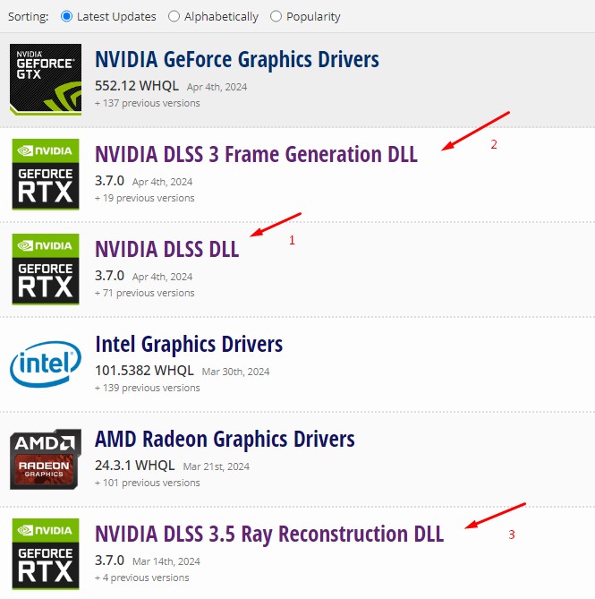The image size is (595, 599).
Task: Open NVIDIA DLSS 3 Frame Generation DLL page
Action: coord(256,154)
